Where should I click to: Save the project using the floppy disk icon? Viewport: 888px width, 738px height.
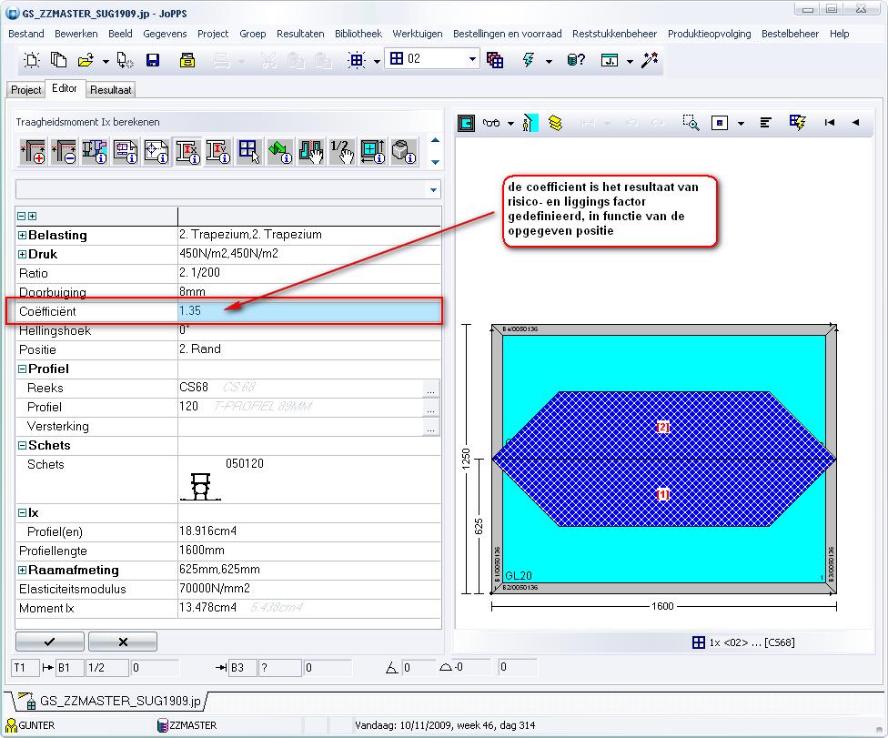click(x=153, y=60)
